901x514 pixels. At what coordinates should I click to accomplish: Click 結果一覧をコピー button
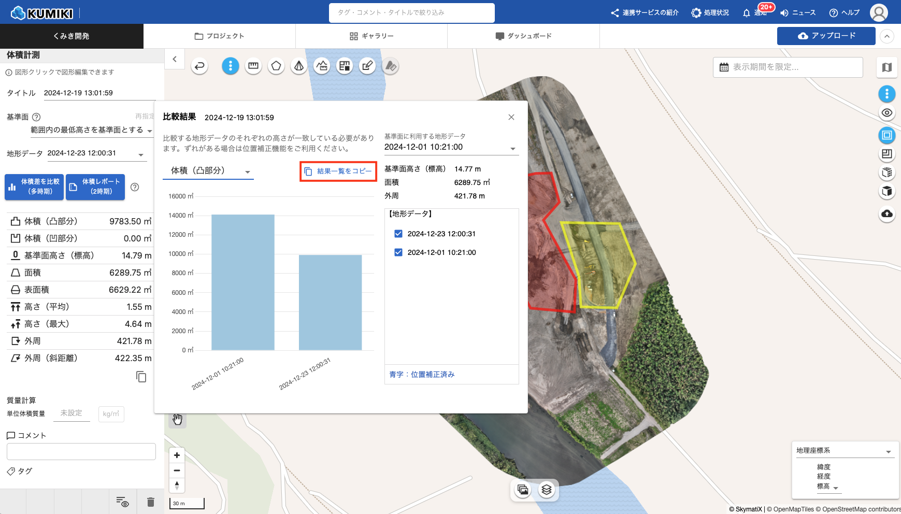[x=338, y=172]
